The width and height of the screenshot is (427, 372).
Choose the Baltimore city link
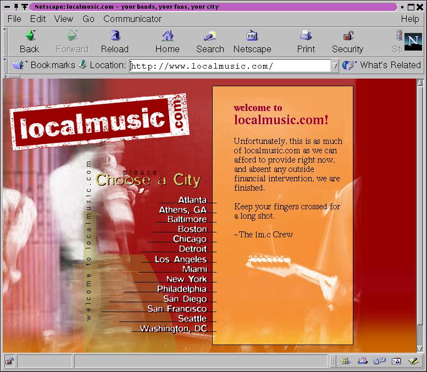(x=187, y=219)
